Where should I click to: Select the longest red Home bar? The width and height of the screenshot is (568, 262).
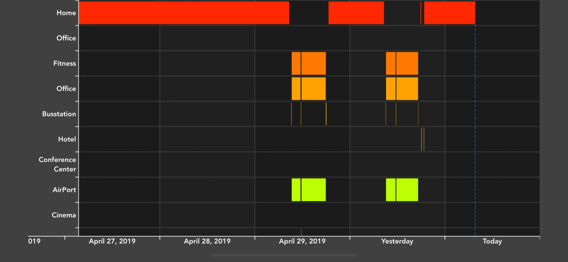click(183, 13)
